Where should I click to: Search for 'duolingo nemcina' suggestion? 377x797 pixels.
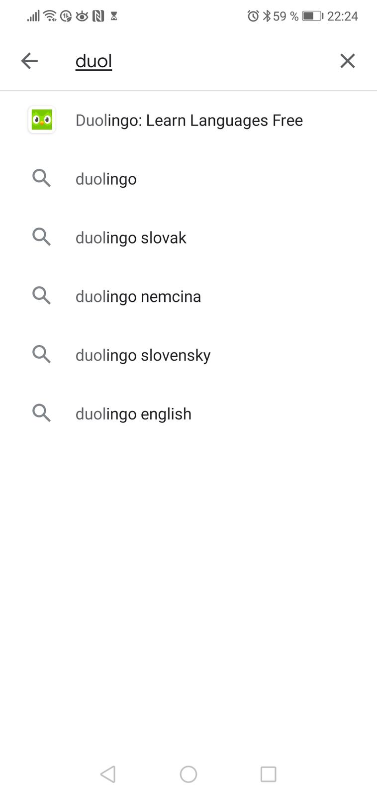pos(138,297)
